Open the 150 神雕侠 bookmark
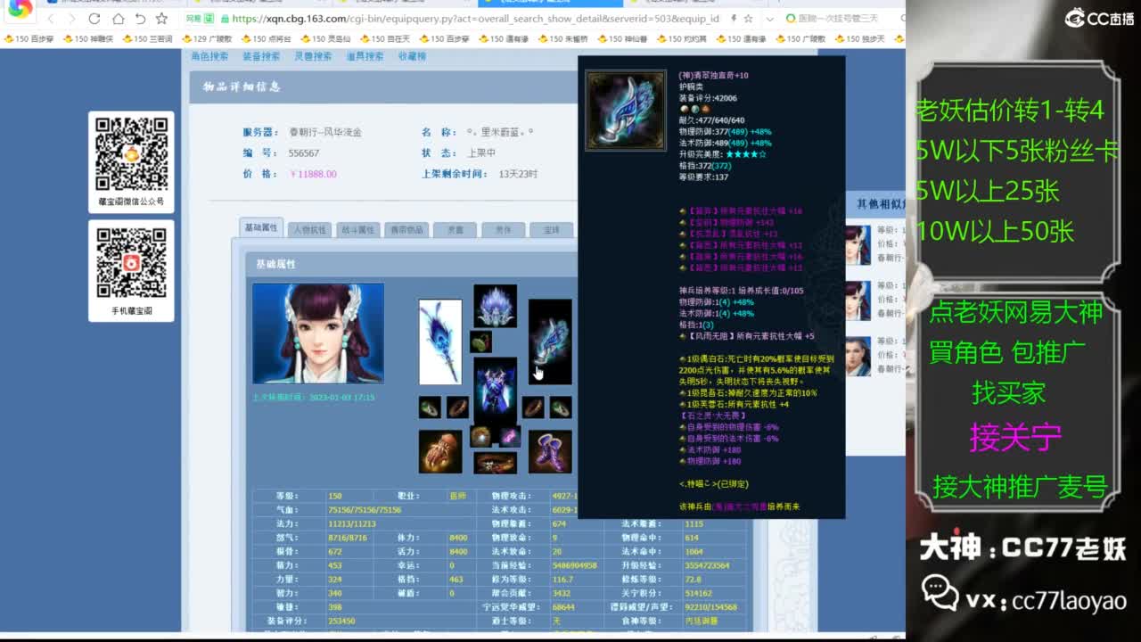Screen dimensions: 1141x642 coord(88,39)
